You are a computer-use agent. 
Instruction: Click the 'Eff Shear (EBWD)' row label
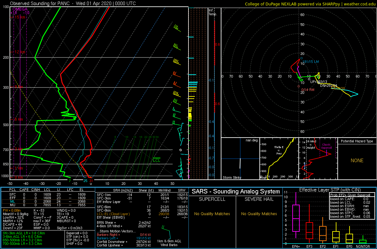coord(110,217)
